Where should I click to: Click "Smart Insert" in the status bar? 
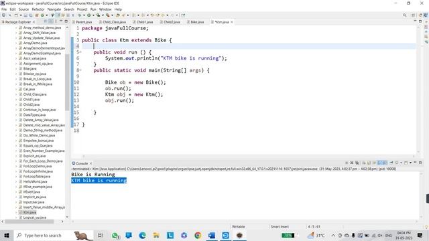pos(280,226)
